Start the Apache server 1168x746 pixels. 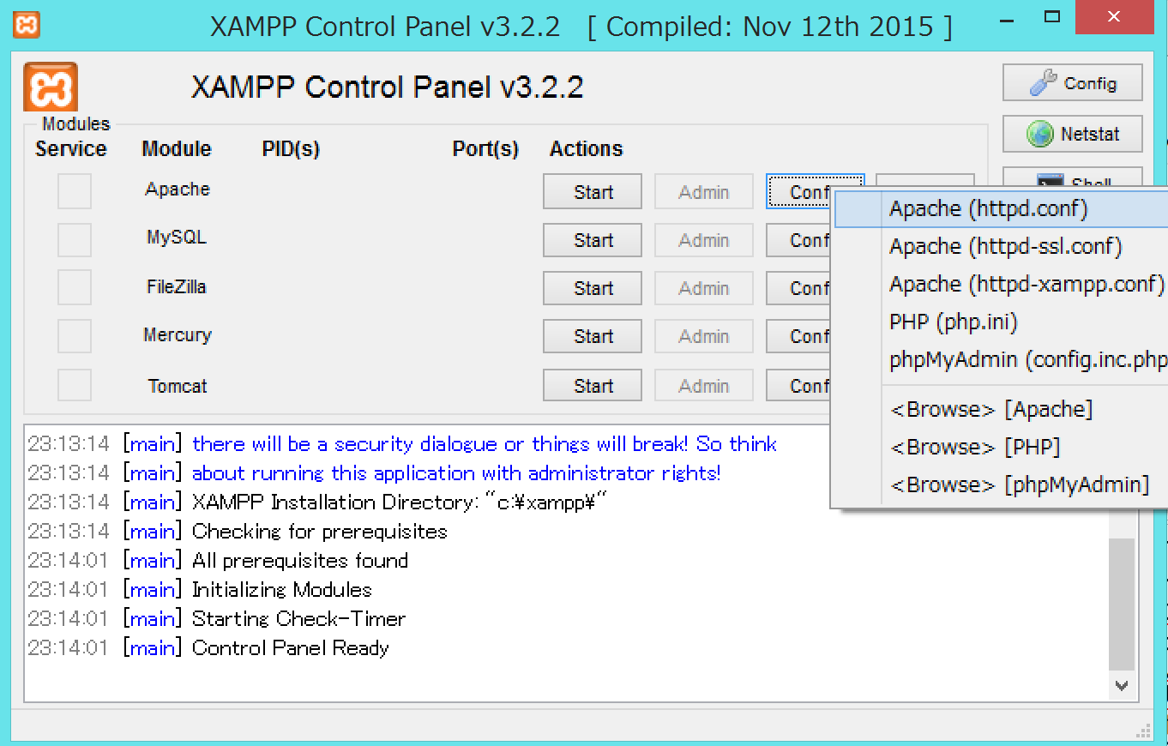pyautogui.click(x=592, y=191)
